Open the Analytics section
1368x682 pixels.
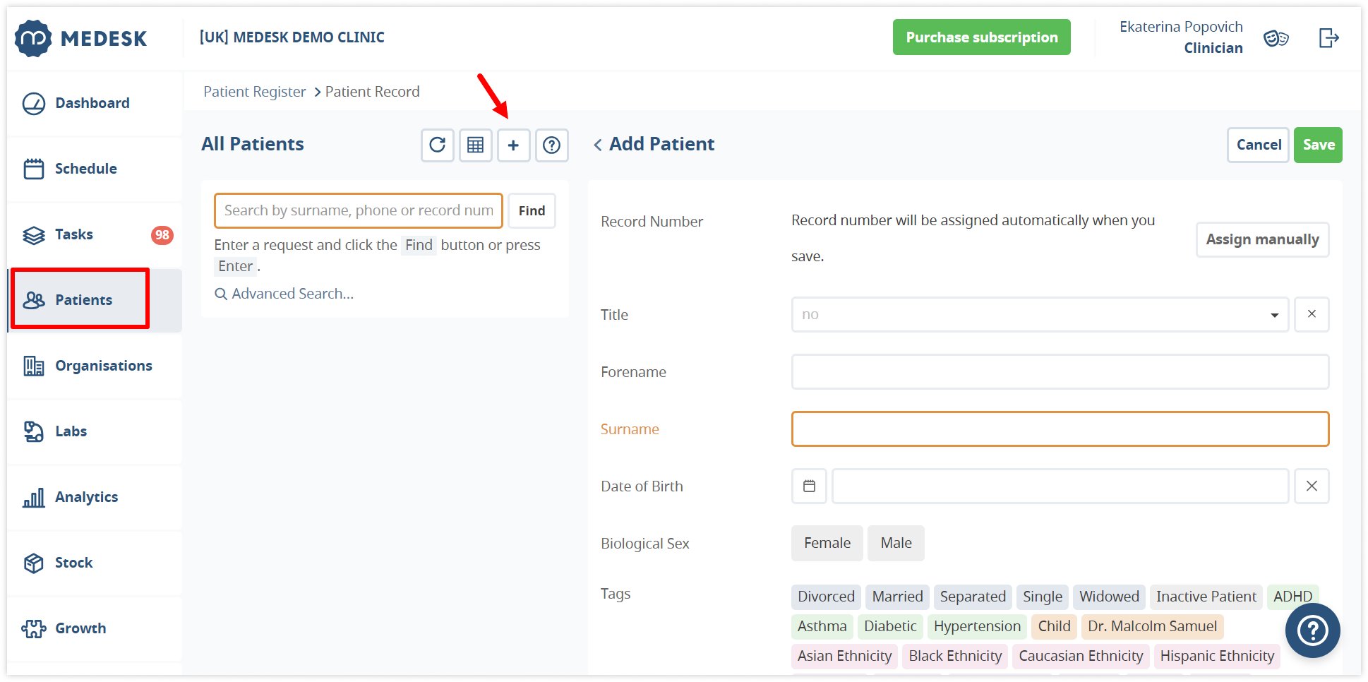pos(86,497)
